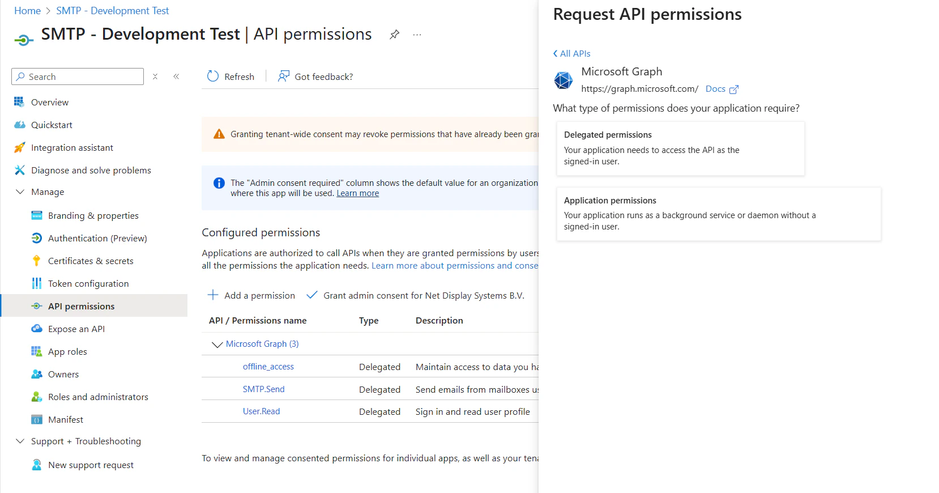The width and height of the screenshot is (939, 493).
Task: Open Learn more about permissions and consent
Action: pos(455,266)
